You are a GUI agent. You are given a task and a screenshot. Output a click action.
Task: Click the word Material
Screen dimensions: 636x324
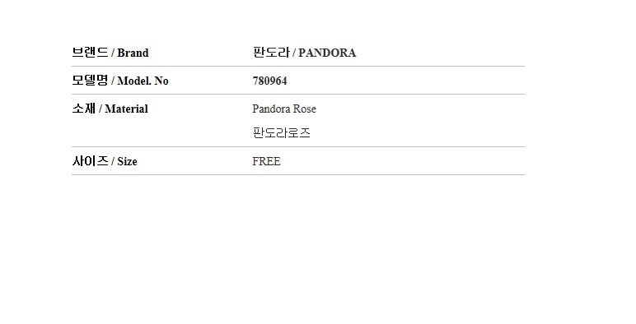tap(127, 109)
